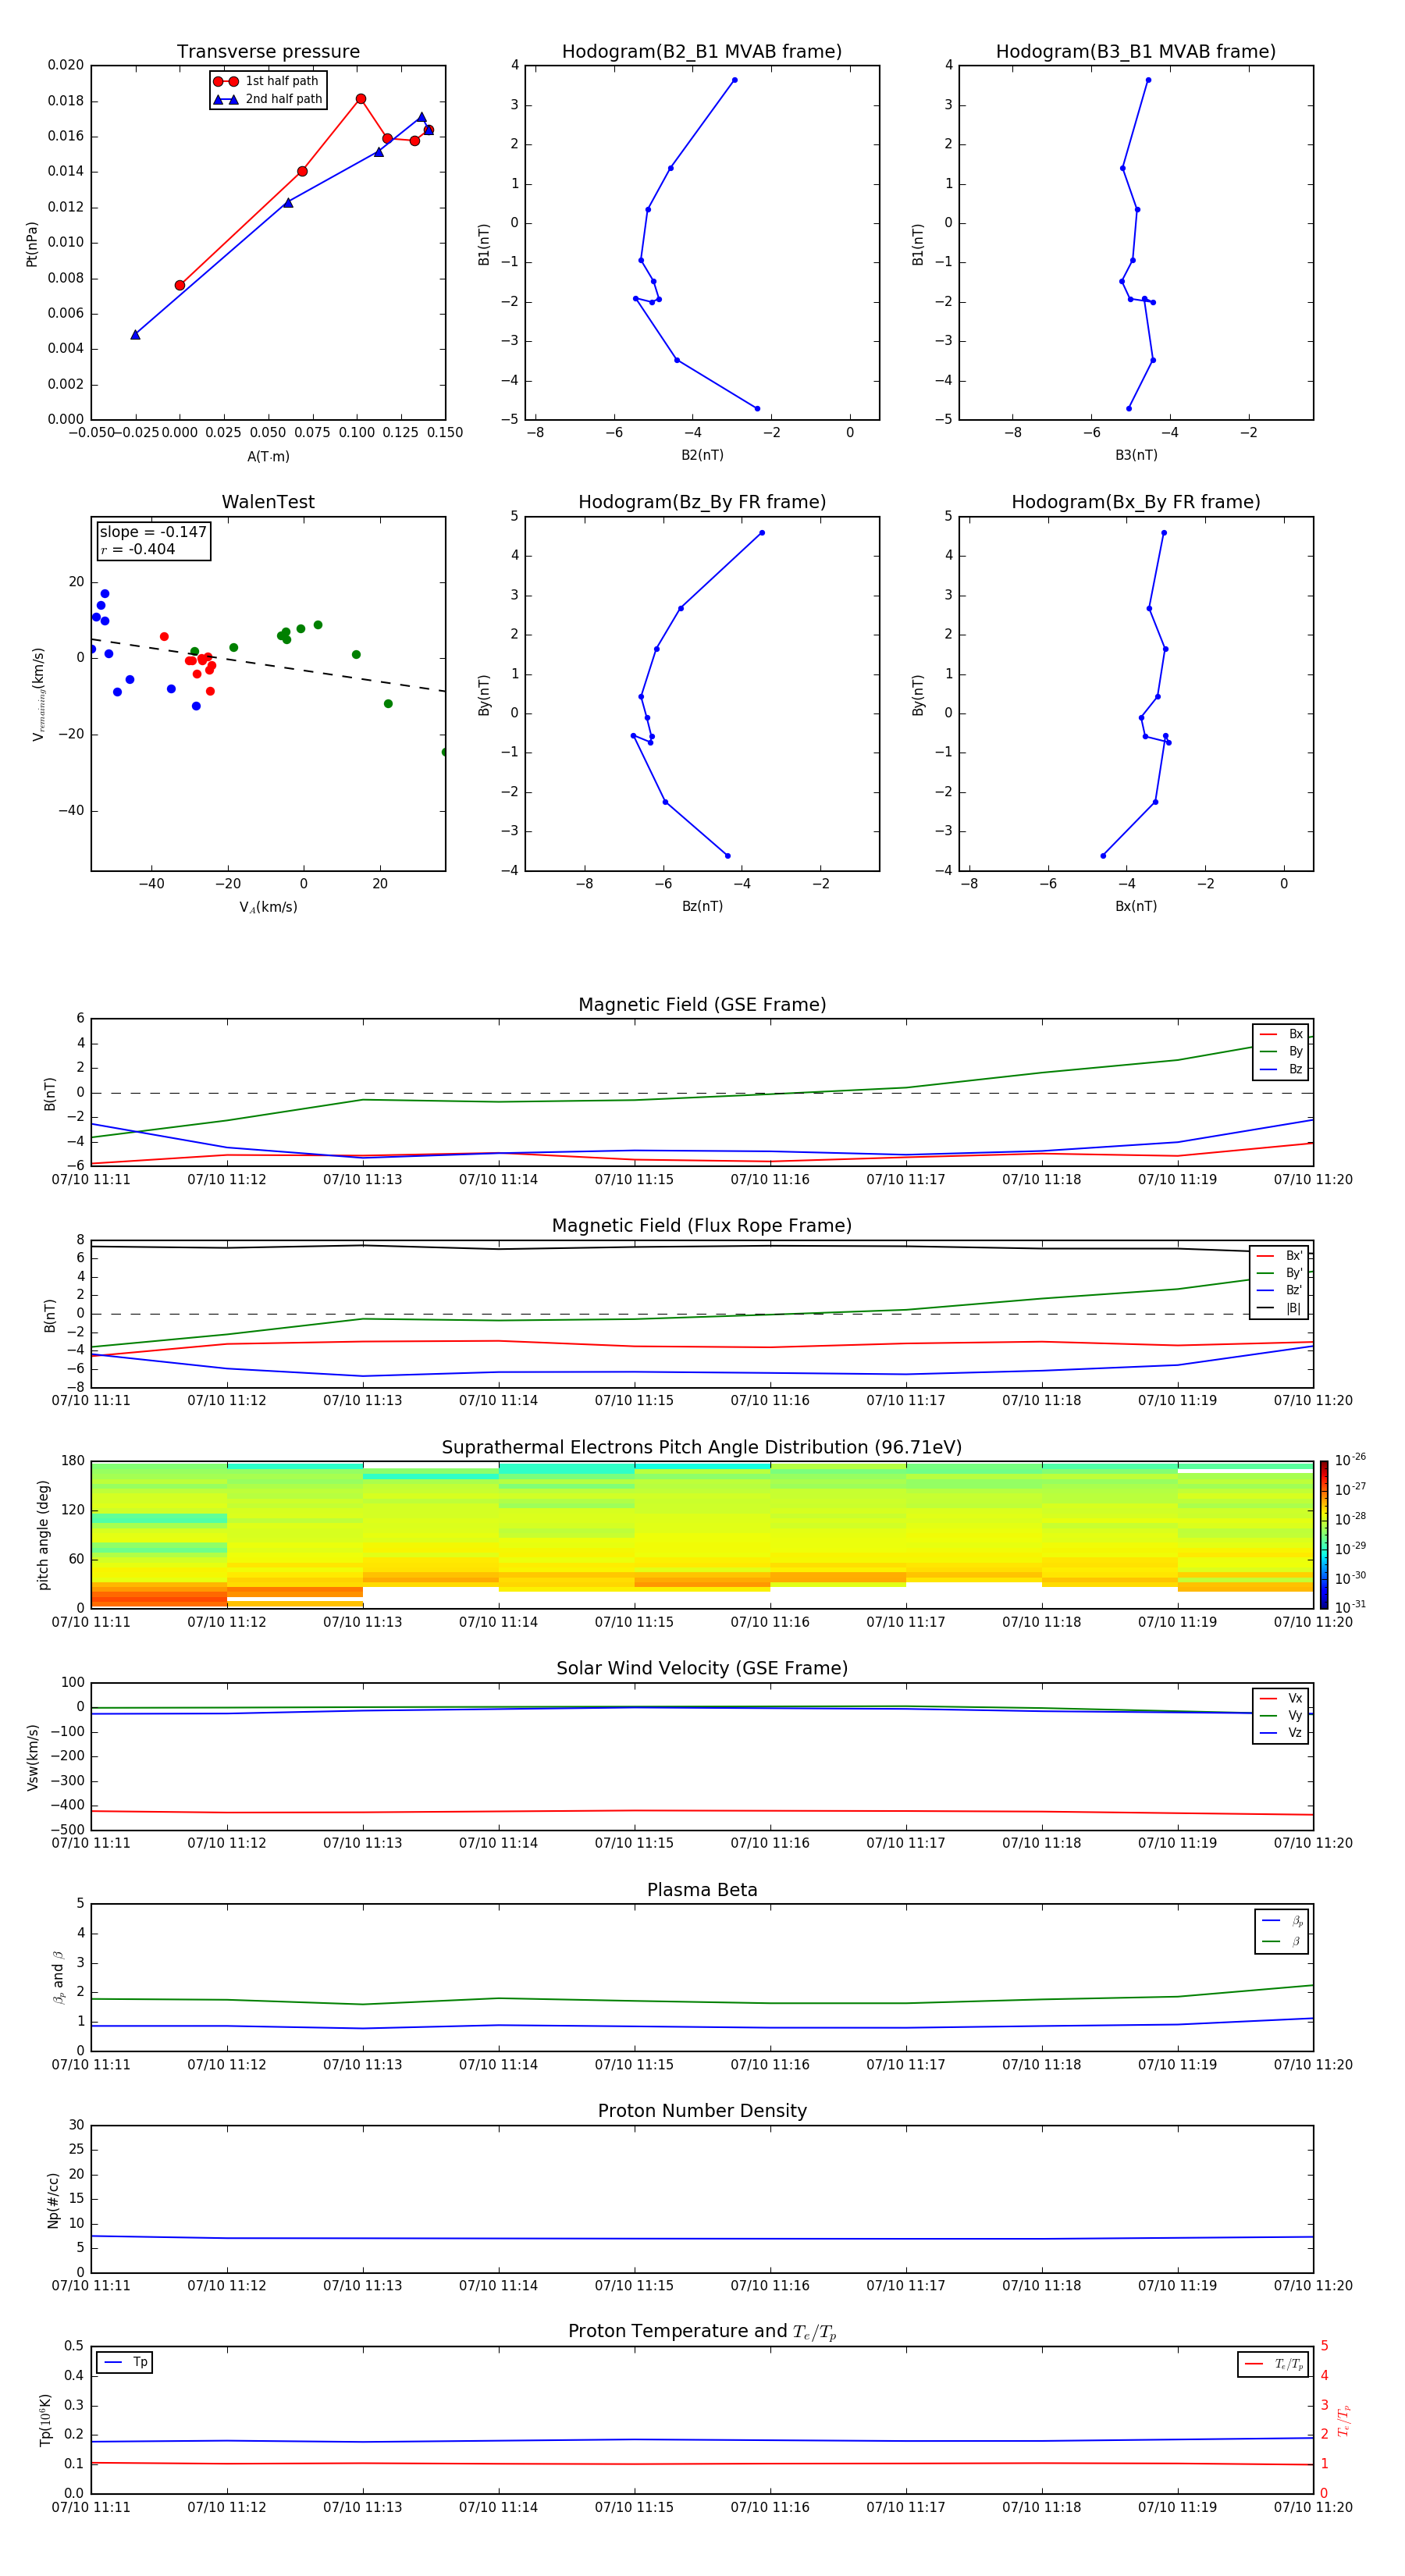Select the βp legend entry in Plasma Beta
1405x2576 pixels.
click(1282, 1921)
